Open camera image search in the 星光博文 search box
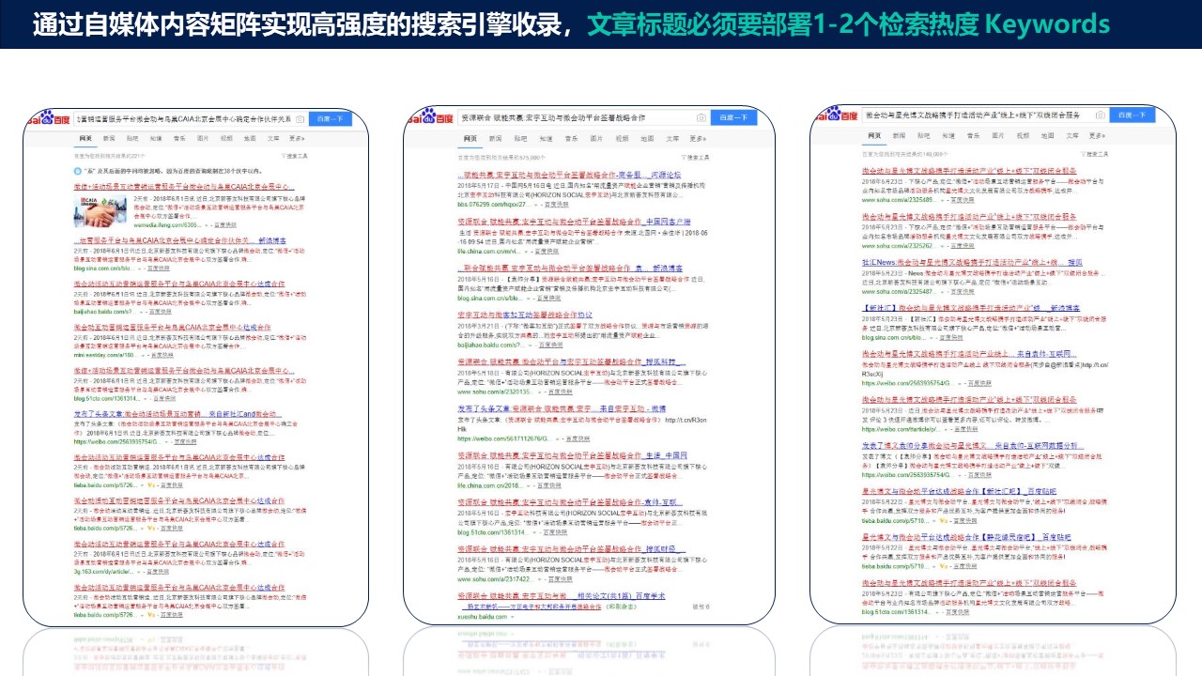Image resolution: width=1202 pixels, height=676 pixels. 1101,115
